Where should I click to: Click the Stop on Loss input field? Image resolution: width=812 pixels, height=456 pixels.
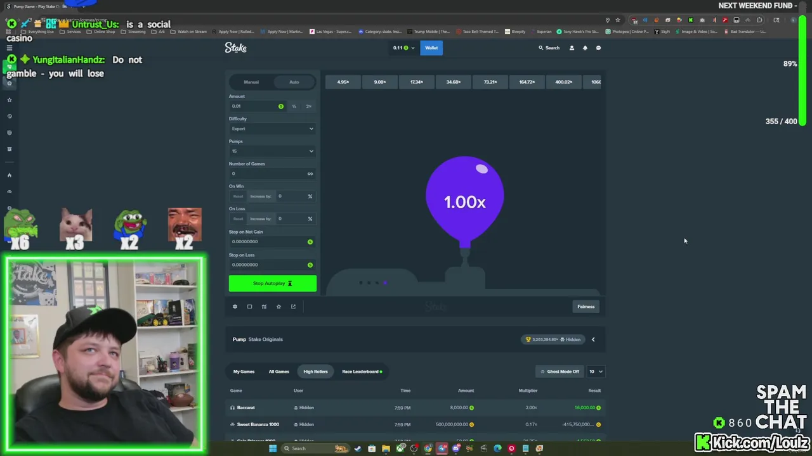click(272, 265)
